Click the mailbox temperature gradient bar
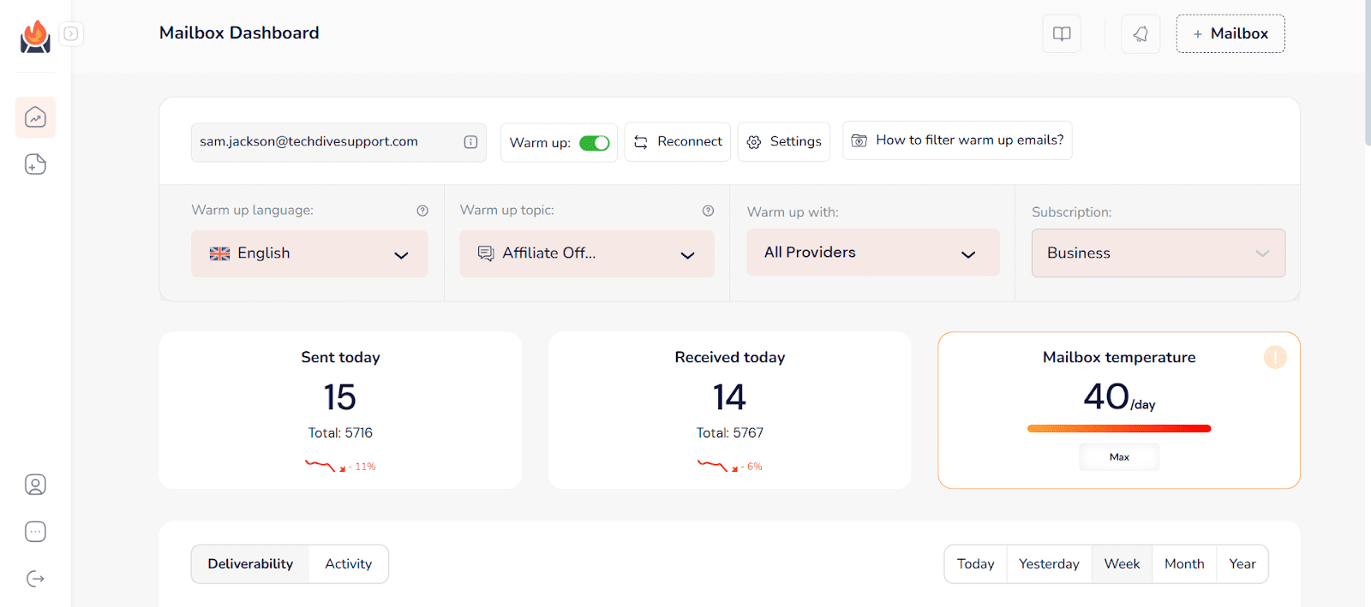1371x607 pixels. (x=1118, y=428)
